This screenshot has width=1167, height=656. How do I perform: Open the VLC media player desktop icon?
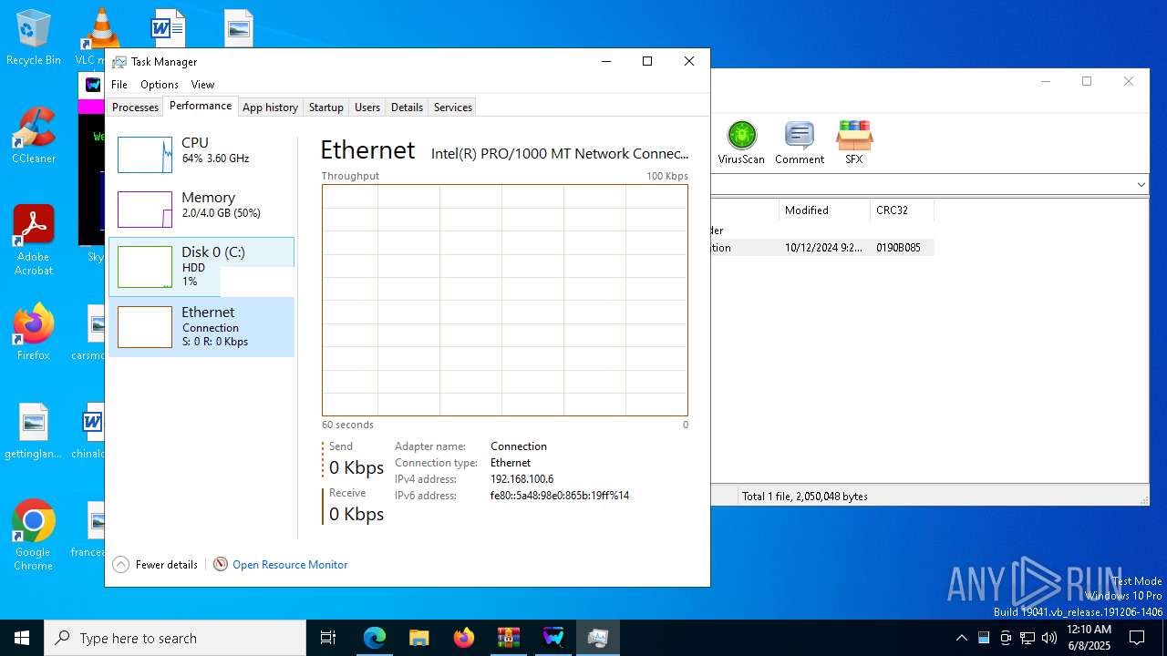tap(100, 38)
